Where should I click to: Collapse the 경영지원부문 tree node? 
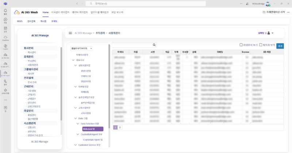[x=76, y=65]
